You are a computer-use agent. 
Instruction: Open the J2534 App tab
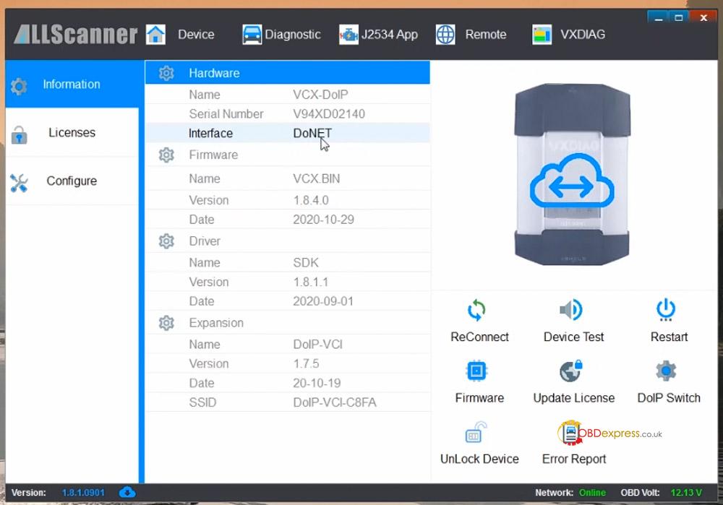click(378, 34)
